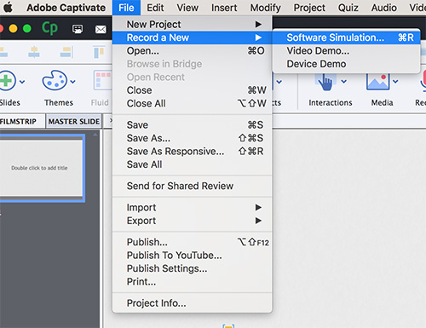Click the envelope mail icon in title bar

(101, 29)
